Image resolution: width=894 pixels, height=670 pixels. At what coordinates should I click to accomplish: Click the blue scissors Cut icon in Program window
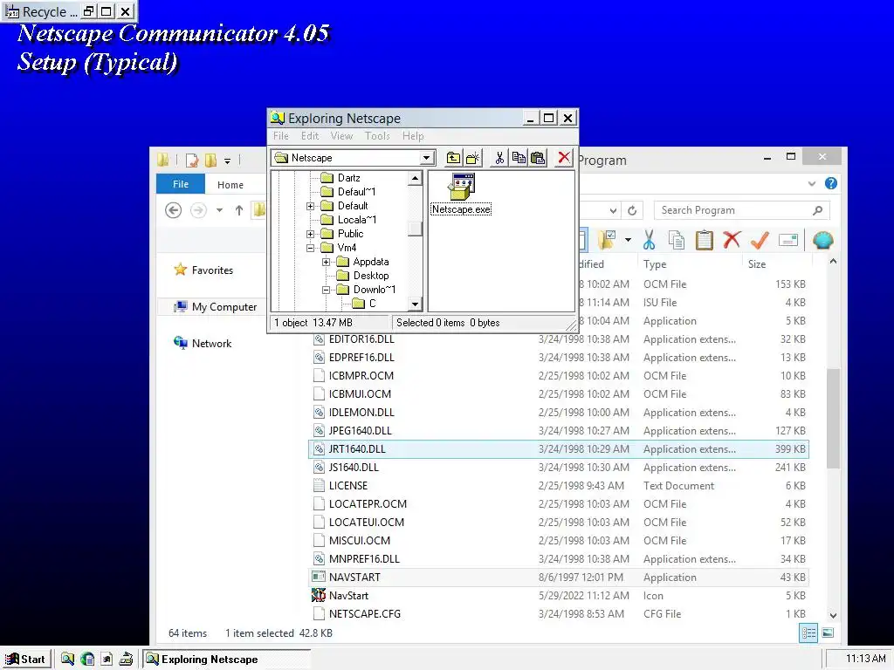point(649,241)
